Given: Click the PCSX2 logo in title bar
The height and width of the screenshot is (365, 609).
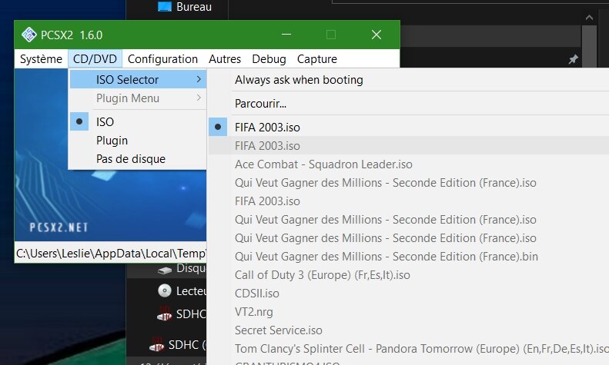Looking at the screenshot, I should (29, 35).
